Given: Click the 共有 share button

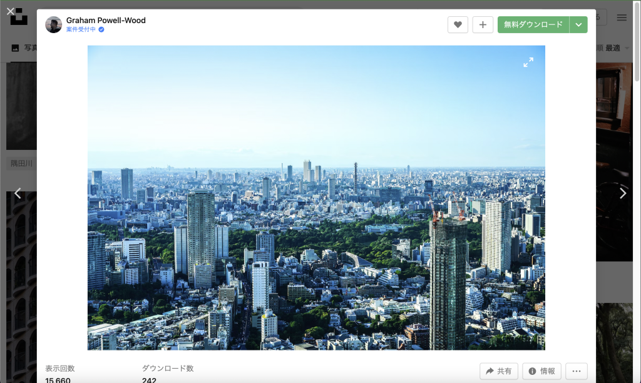Looking at the screenshot, I should pyautogui.click(x=499, y=371).
